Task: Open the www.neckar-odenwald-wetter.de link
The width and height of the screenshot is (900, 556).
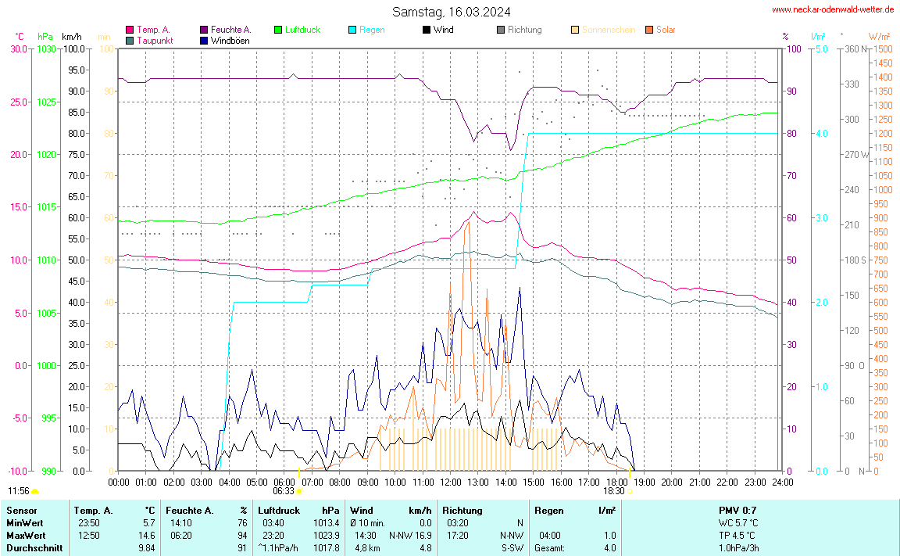Action: coord(833,10)
